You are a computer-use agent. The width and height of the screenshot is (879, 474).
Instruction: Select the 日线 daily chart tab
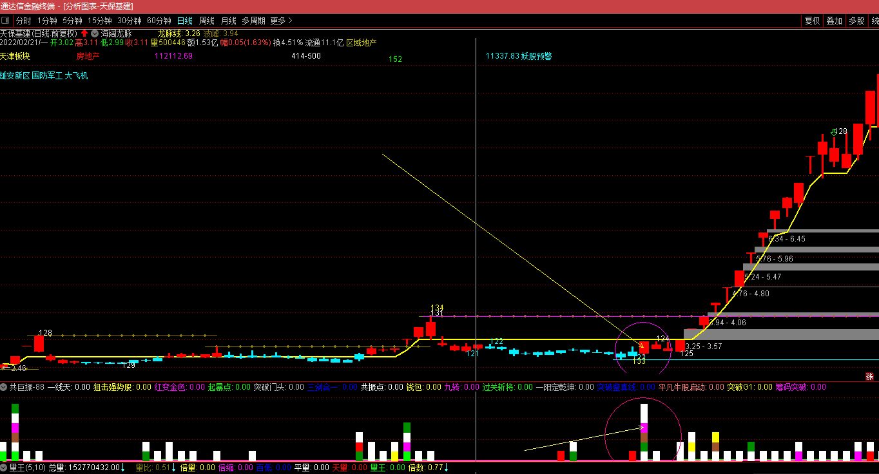[x=185, y=21]
